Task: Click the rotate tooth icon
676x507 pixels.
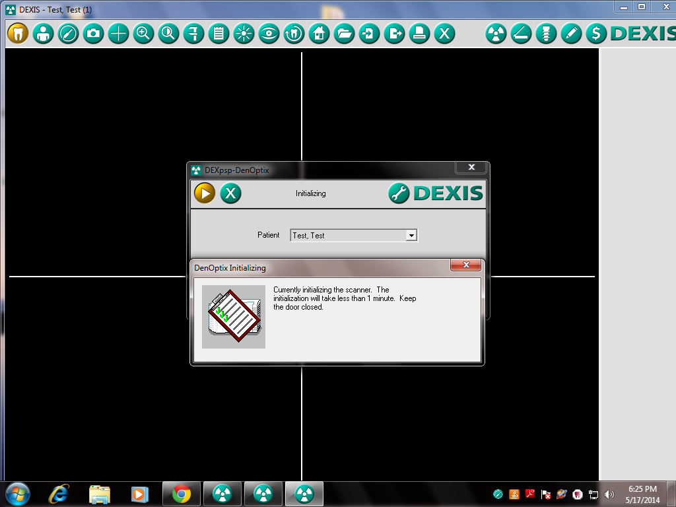Action: (x=294, y=33)
